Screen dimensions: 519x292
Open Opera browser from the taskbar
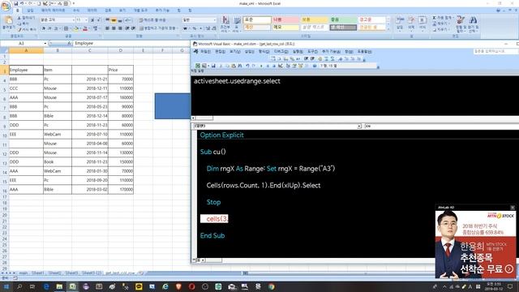(191, 286)
